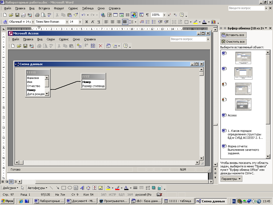Apply font color in formatting toolbar

click(x=204, y=22)
